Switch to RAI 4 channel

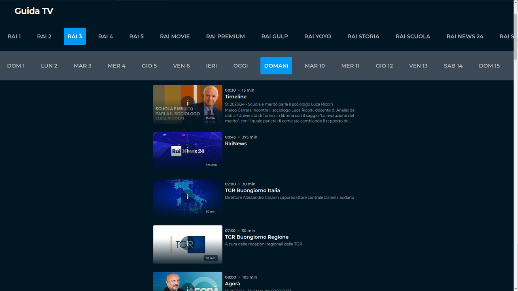pos(106,36)
